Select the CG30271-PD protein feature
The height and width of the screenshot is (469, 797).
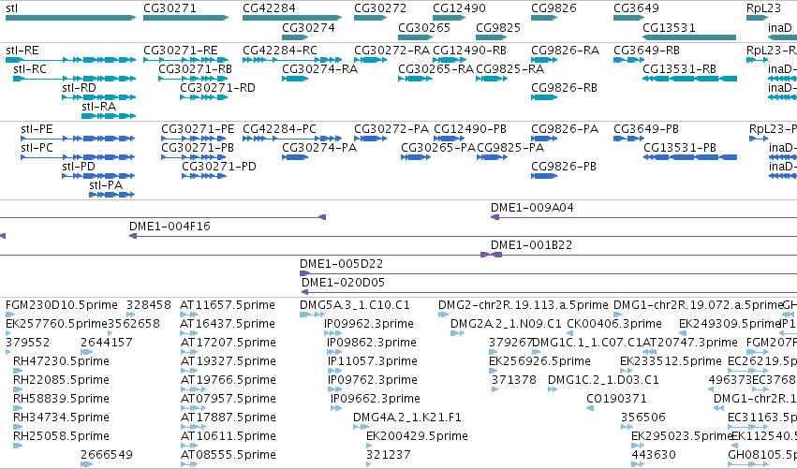point(204,176)
